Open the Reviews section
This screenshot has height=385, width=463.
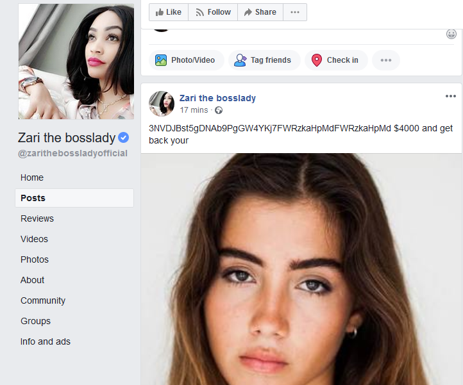(x=37, y=218)
